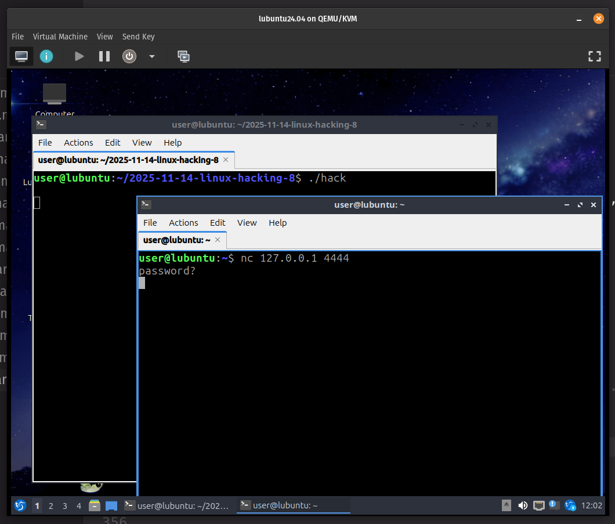This screenshot has height=524, width=615.
Task: Click the volume speaker tray icon
Action: coord(523,505)
